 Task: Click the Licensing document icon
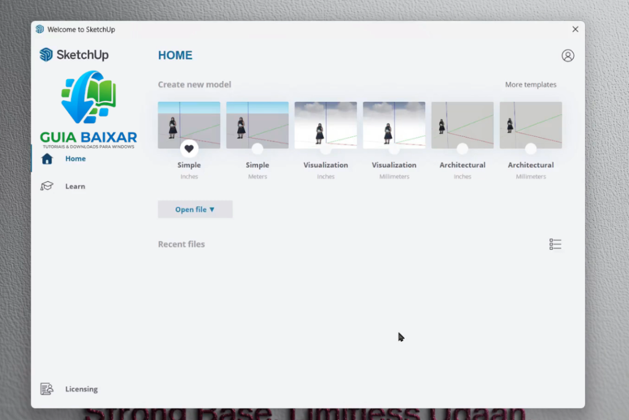[47, 389]
